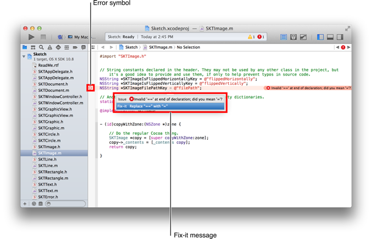Screen dimensions: 372x239
Task: Open the search navigator magnifier icon
Action: point(41,47)
